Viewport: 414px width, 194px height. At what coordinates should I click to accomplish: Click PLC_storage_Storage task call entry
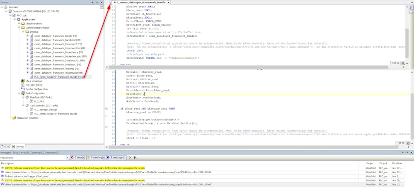point(46,110)
